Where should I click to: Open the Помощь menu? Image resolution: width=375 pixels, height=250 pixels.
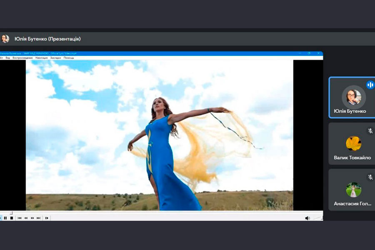pyautogui.click(x=69, y=58)
